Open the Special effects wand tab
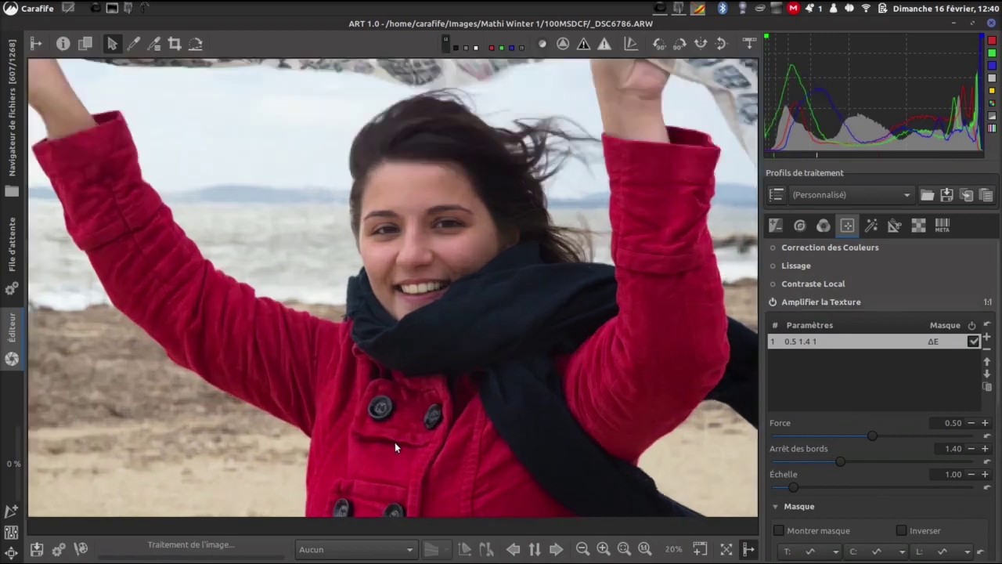Viewport: 1002px width, 564px height. (870, 226)
